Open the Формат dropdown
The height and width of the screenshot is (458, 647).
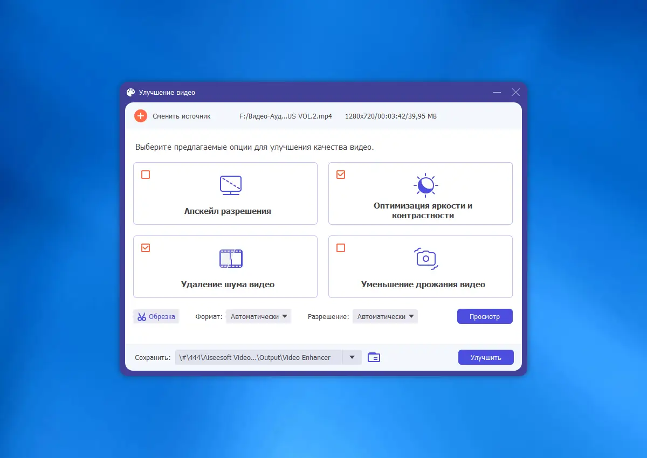pyautogui.click(x=258, y=316)
